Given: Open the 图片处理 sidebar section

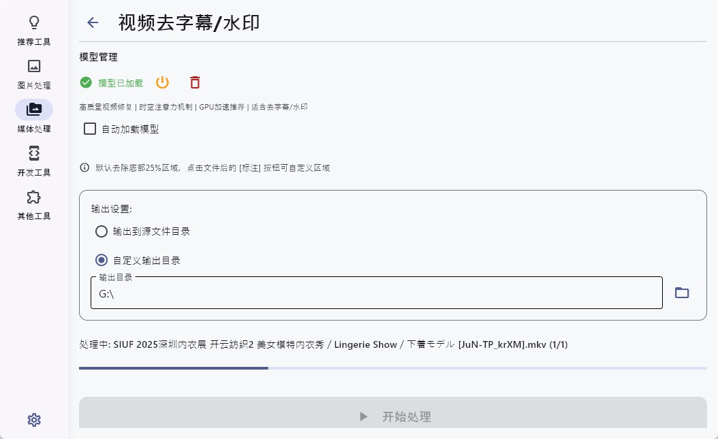Looking at the screenshot, I should 34,74.
